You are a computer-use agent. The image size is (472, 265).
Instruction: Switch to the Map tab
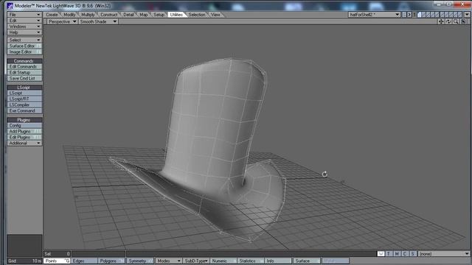(x=144, y=15)
